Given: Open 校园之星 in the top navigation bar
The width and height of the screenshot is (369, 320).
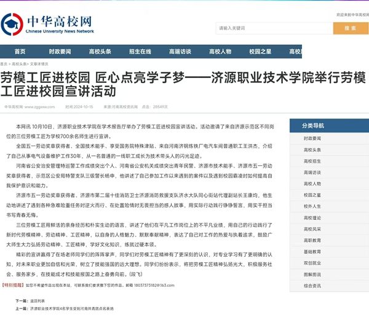Looking at the screenshot, I should (x=260, y=52).
